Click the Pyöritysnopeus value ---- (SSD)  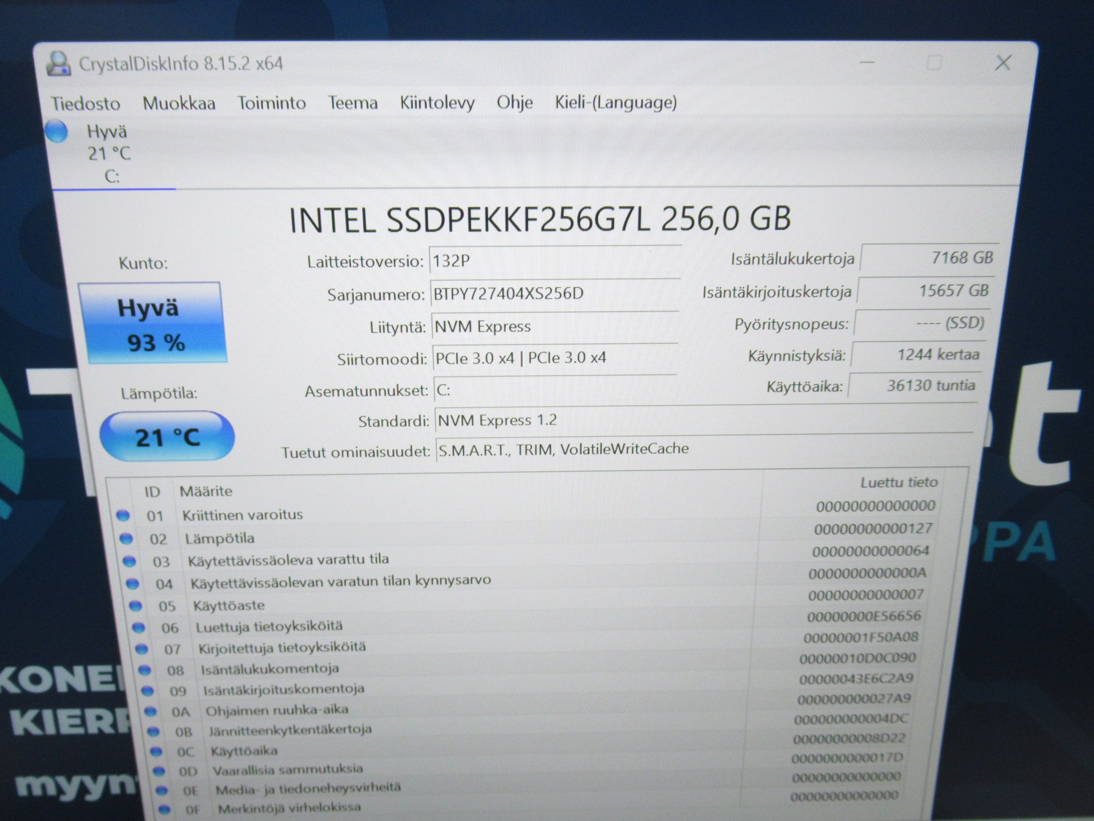[921, 323]
